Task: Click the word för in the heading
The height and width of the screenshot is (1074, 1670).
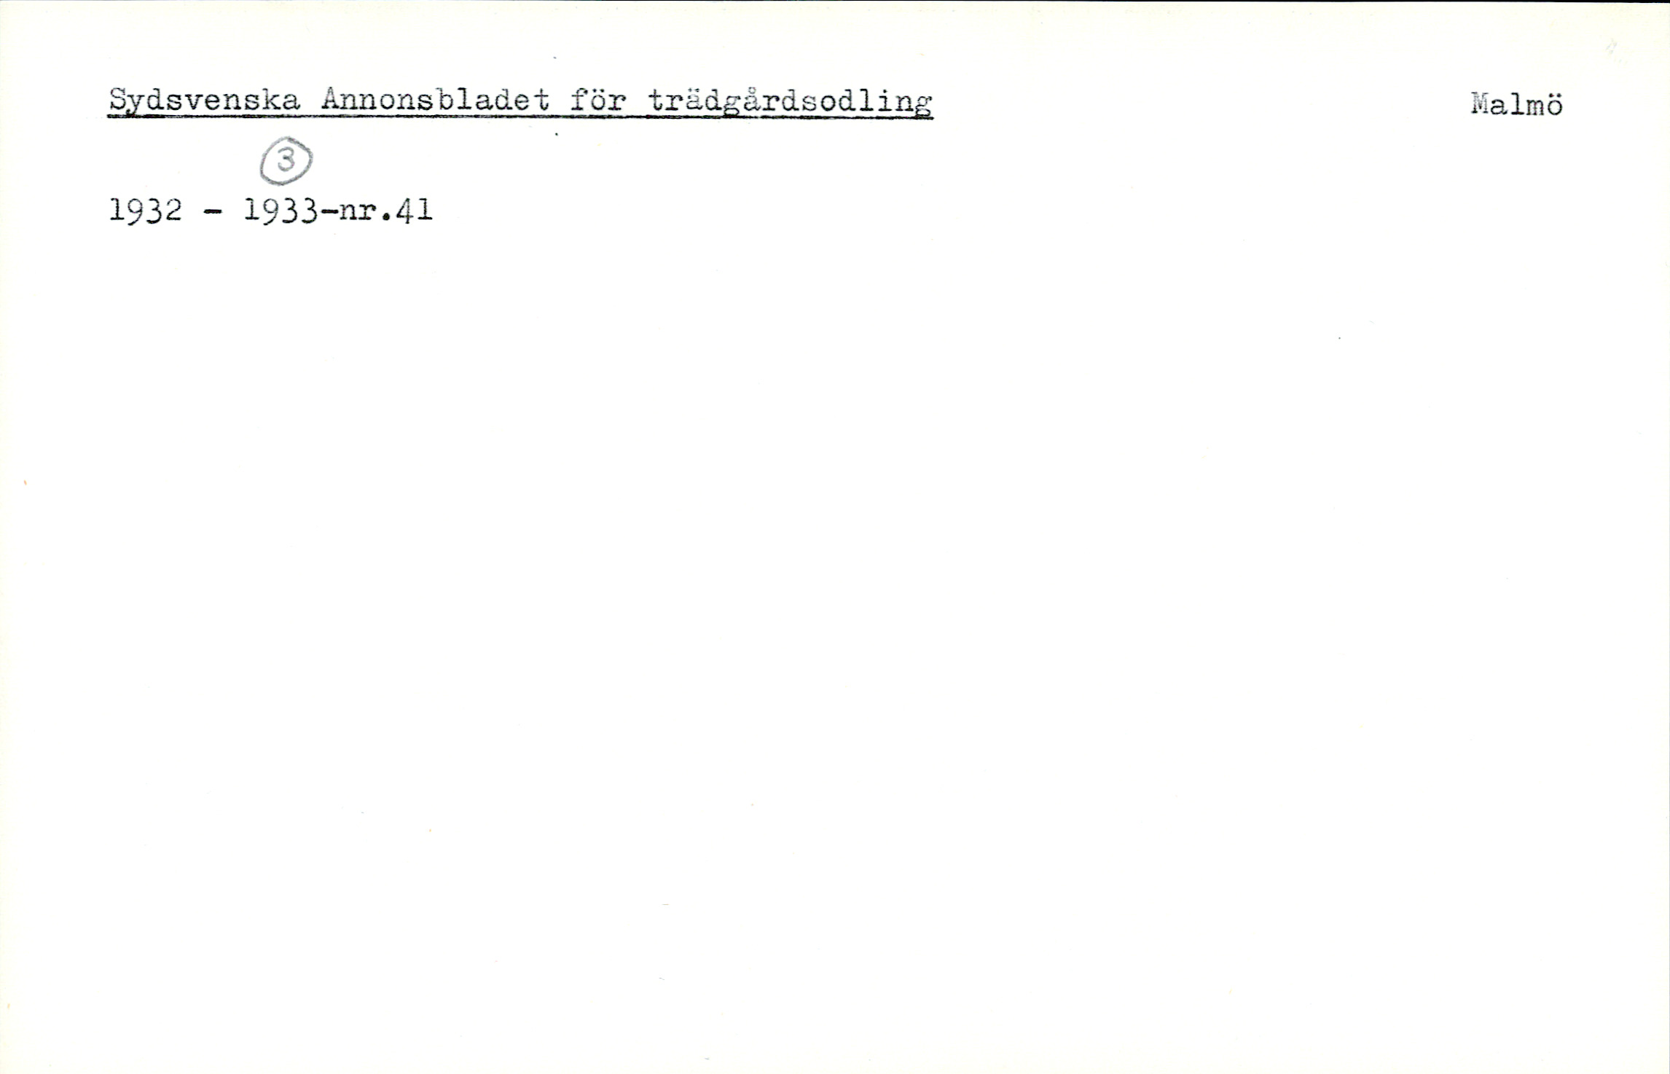Action: coord(598,100)
